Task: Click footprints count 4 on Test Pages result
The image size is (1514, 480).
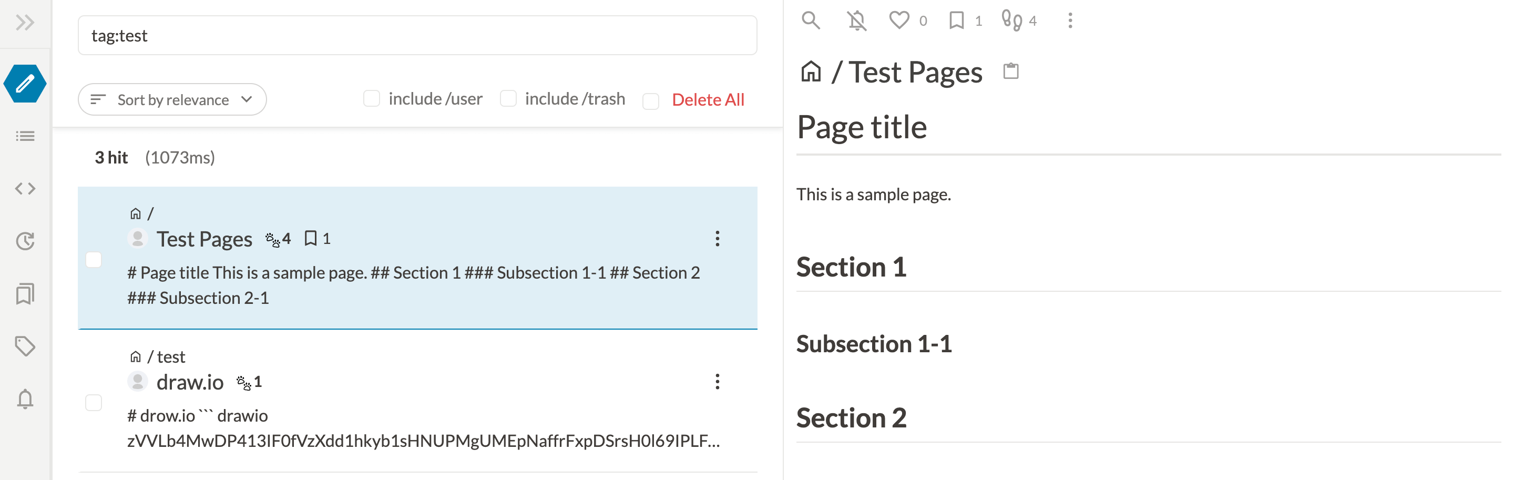Action: pyautogui.click(x=278, y=239)
